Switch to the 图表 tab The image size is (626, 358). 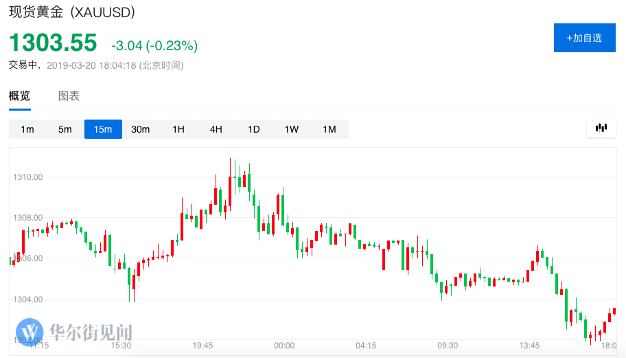pos(69,96)
